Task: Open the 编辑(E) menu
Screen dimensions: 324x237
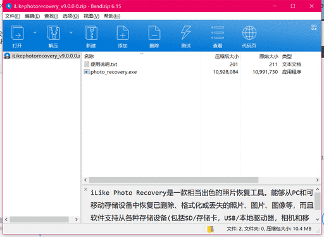Action: click(x=32, y=16)
